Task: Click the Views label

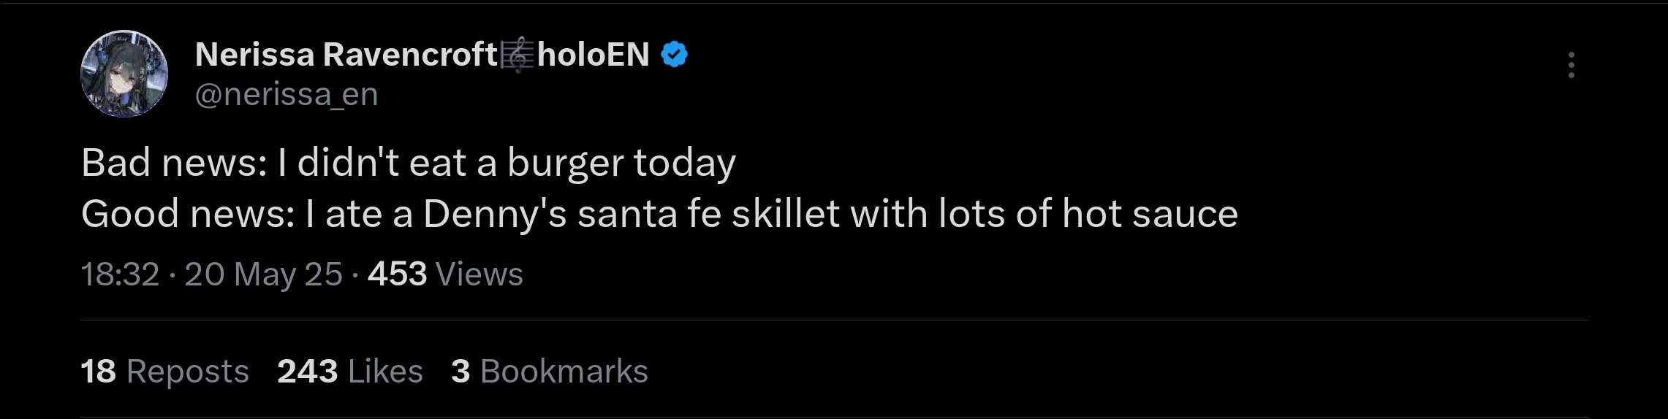Action: coord(479,274)
